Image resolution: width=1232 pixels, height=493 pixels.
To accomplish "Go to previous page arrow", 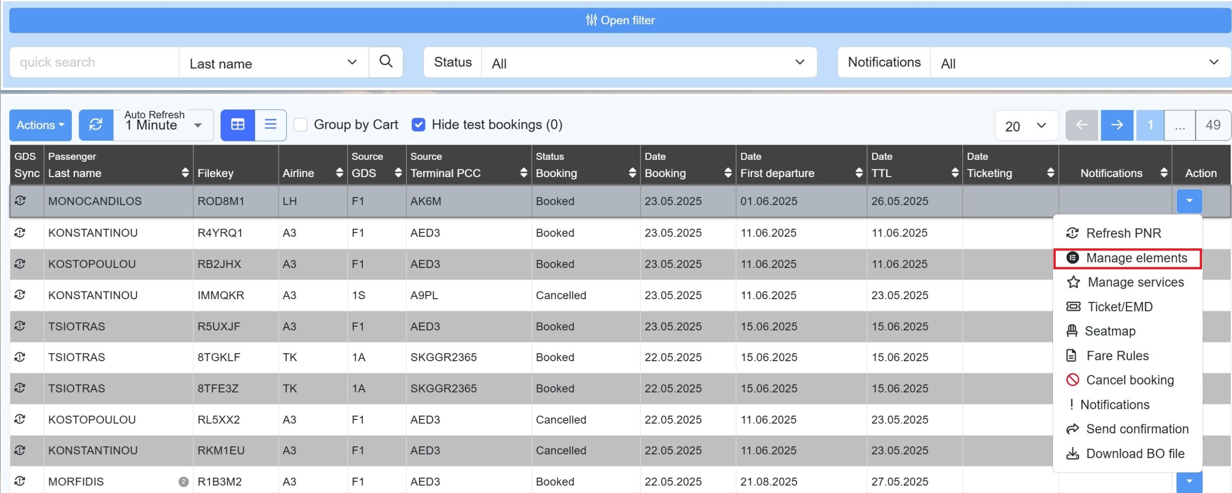I will [1082, 125].
